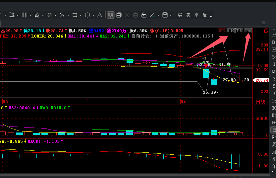Screen dimensions: 276x178
Task: Select the percentage retracement lines tool
Action: click(x=12, y=15)
